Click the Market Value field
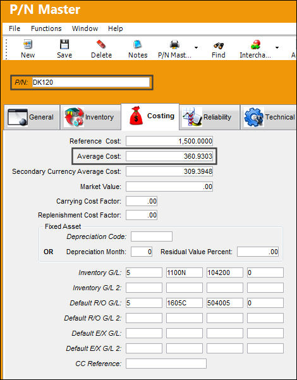297x380 pixels. [x=169, y=187]
